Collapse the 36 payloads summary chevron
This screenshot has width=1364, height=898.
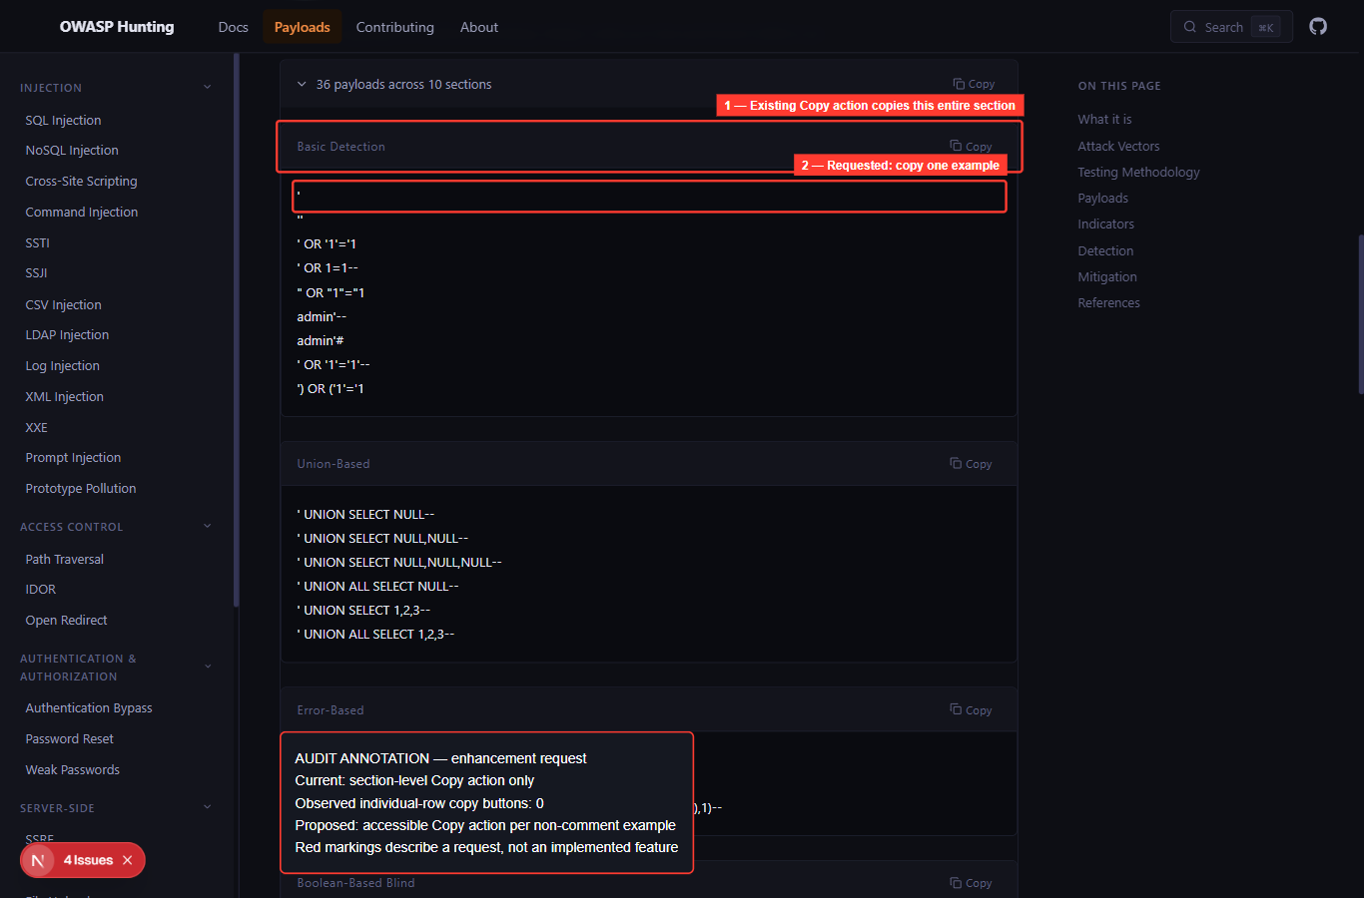302,84
